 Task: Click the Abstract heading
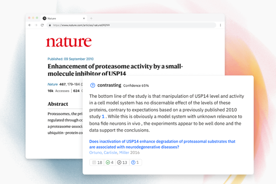point(58,104)
